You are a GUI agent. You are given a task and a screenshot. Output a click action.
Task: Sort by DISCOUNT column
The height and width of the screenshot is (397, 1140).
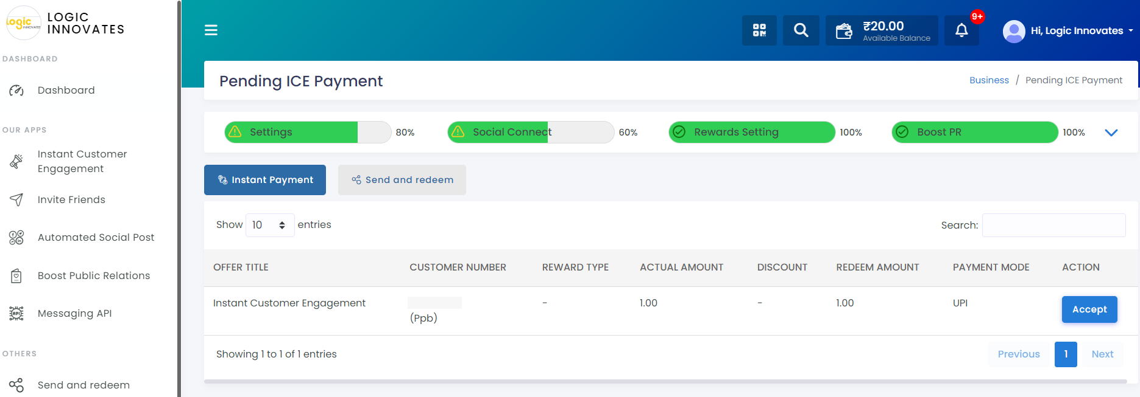(x=782, y=268)
